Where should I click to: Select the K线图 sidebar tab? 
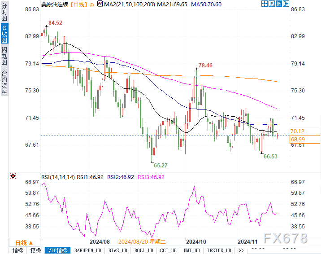[x=4, y=34]
